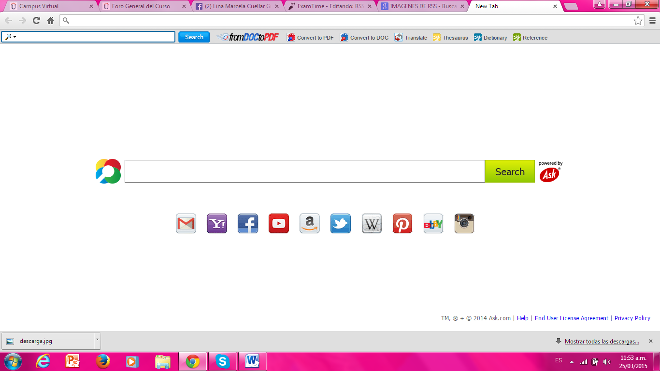Click Mostrar todas las descargas link
This screenshot has height=371, width=660.
point(602,342)
